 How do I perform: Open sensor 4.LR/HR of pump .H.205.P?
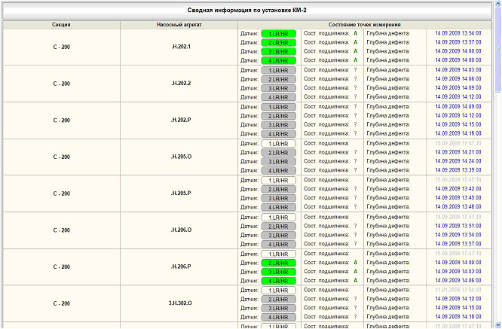tap(278, 207)
